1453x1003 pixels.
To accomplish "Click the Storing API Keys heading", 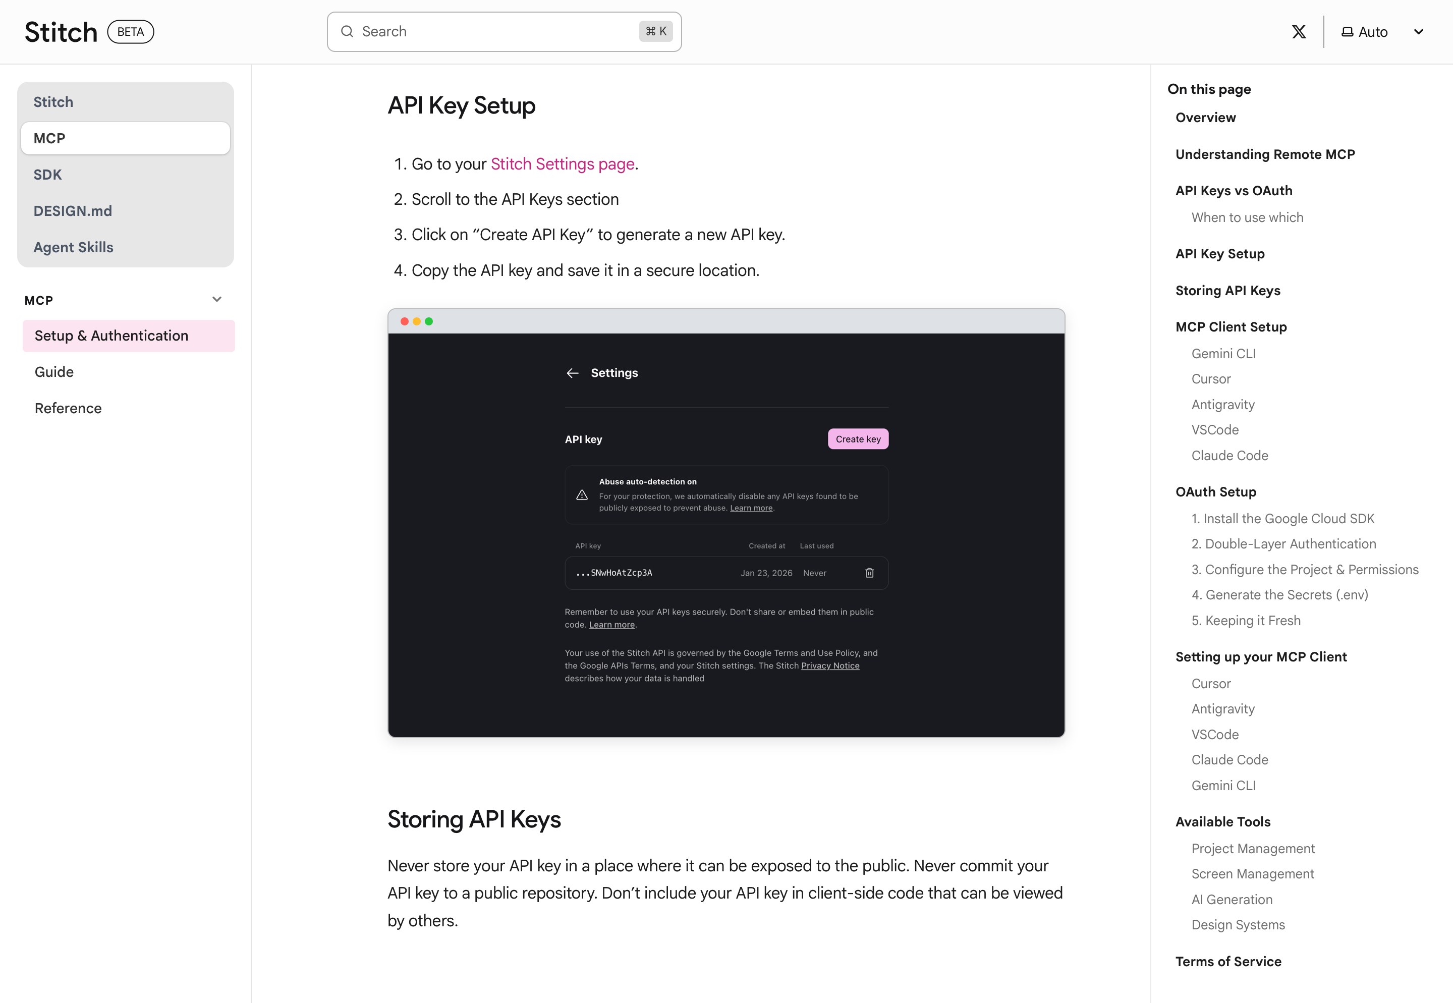I will (x=474, y=819).
